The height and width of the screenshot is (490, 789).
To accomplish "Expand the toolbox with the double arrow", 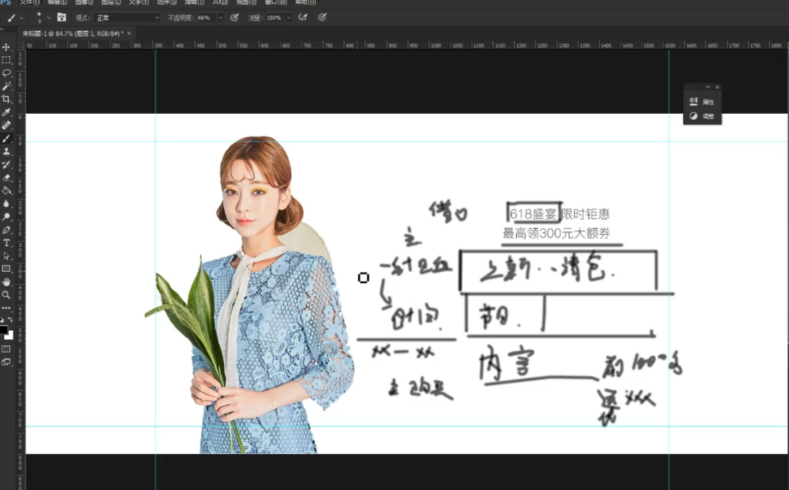I will tap(2, 29).
